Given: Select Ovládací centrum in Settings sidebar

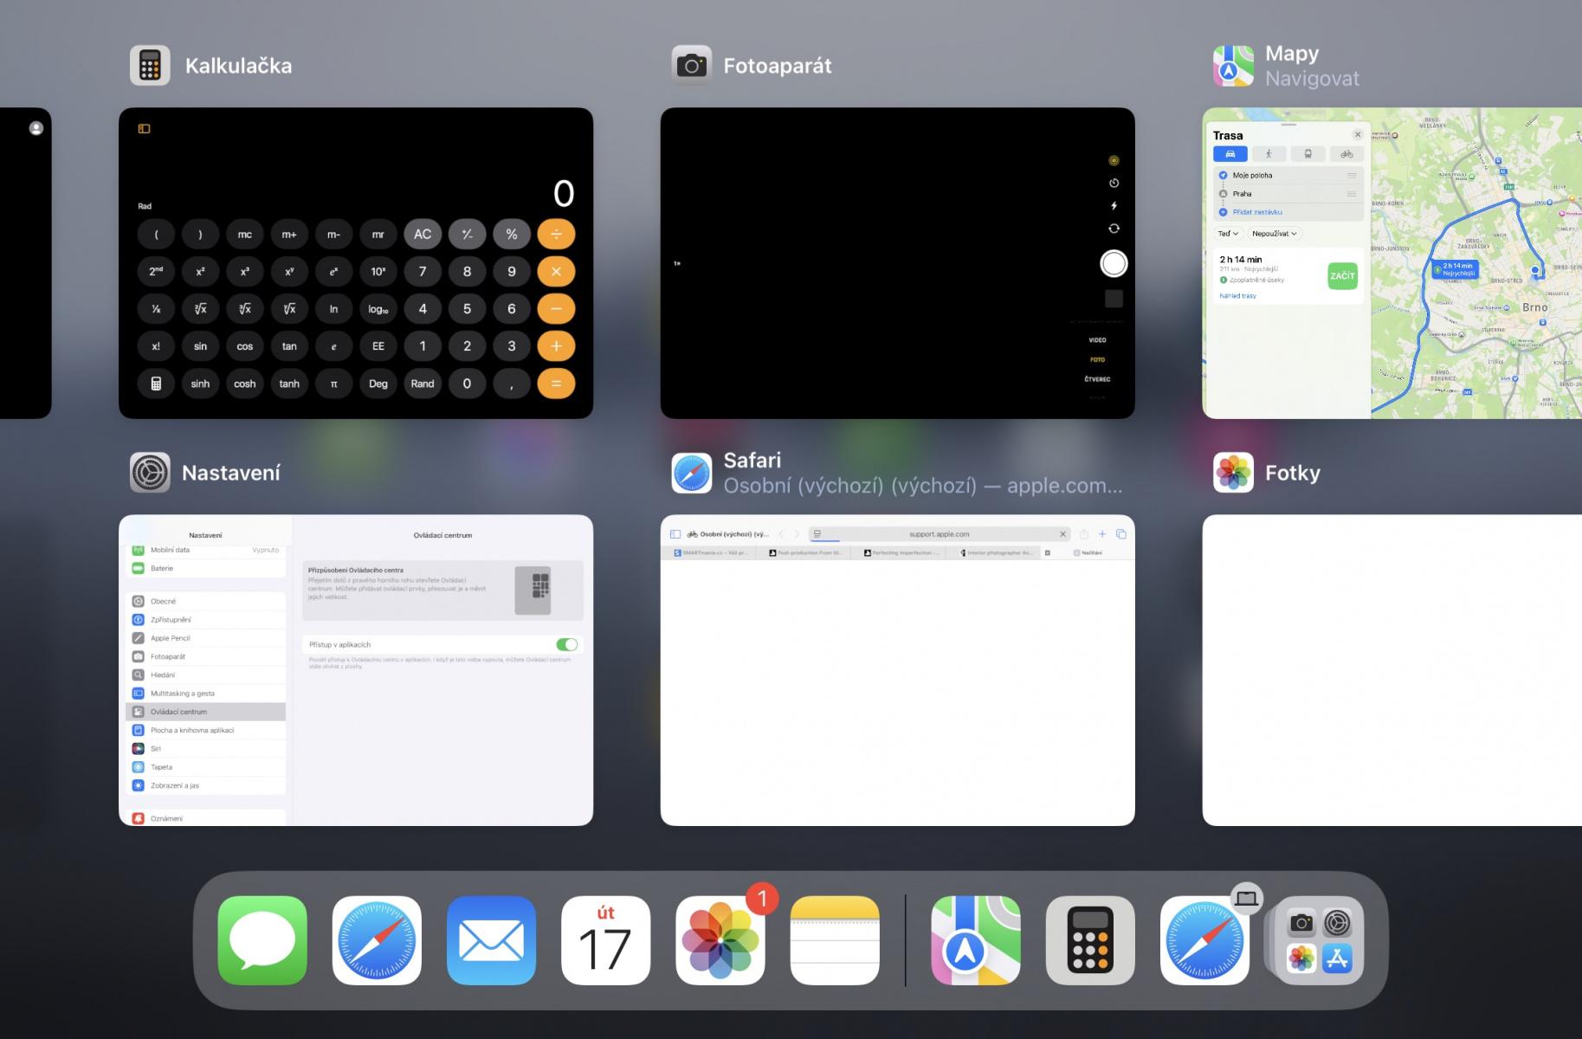Looking at the screenshot, I should (x=206, y=712).
